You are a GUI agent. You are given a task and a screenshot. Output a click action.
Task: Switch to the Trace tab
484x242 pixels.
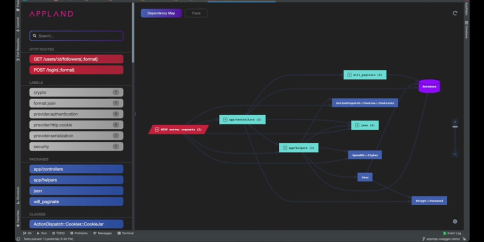tap(196, 13)
